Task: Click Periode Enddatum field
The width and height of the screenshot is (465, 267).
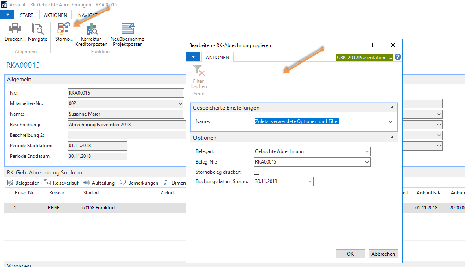Action: click(97, 156)
